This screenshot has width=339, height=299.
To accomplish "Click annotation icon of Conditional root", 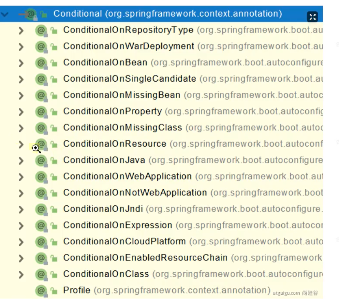I will [x=31, y=14].
